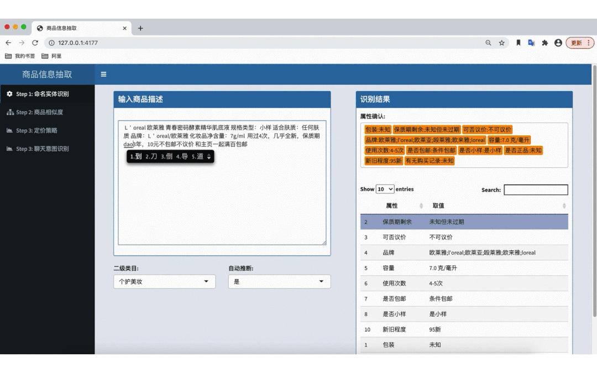The width and height of the screenshot is (597, 373).
Task: Open Google Translate icon in the address bar
Action: coord(531,43)
